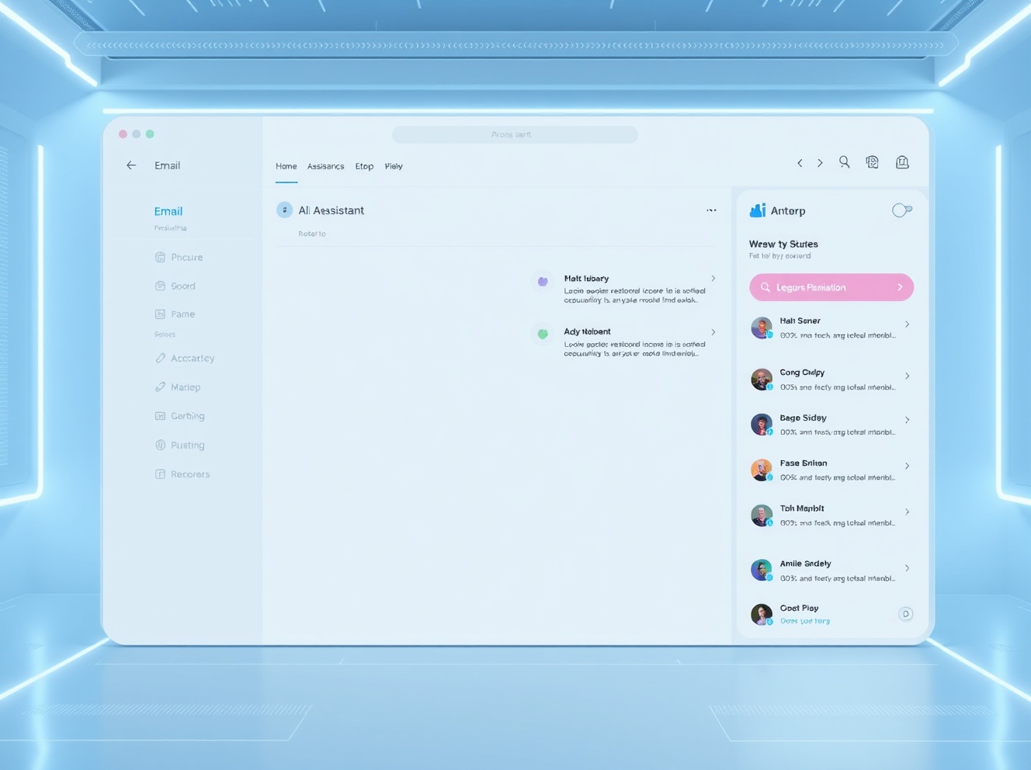Expand the Halt Sener contact row chevron
The image size is (1031, 770).
pos(907,324)
